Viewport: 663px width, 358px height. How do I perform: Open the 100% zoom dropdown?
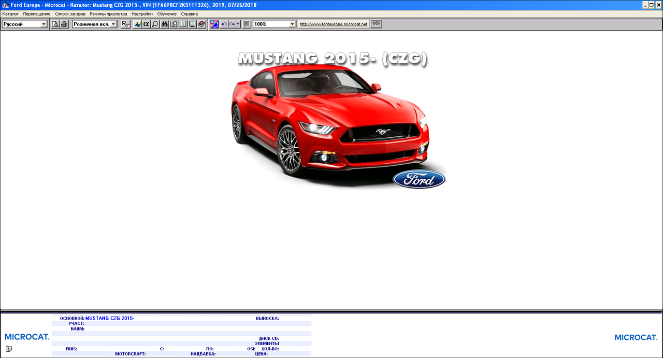click(292, 24)
